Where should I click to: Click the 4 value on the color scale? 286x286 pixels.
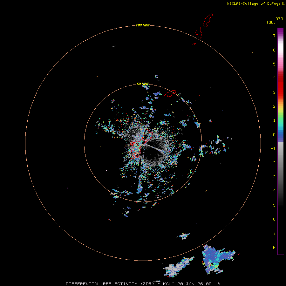[274, 78]
